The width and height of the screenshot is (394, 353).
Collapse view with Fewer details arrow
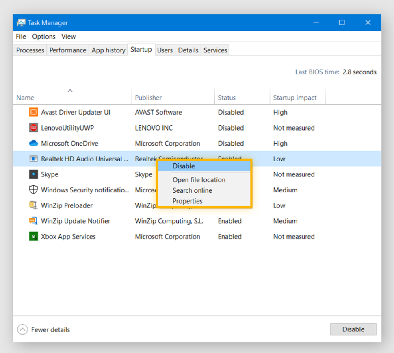click(22, 329)
